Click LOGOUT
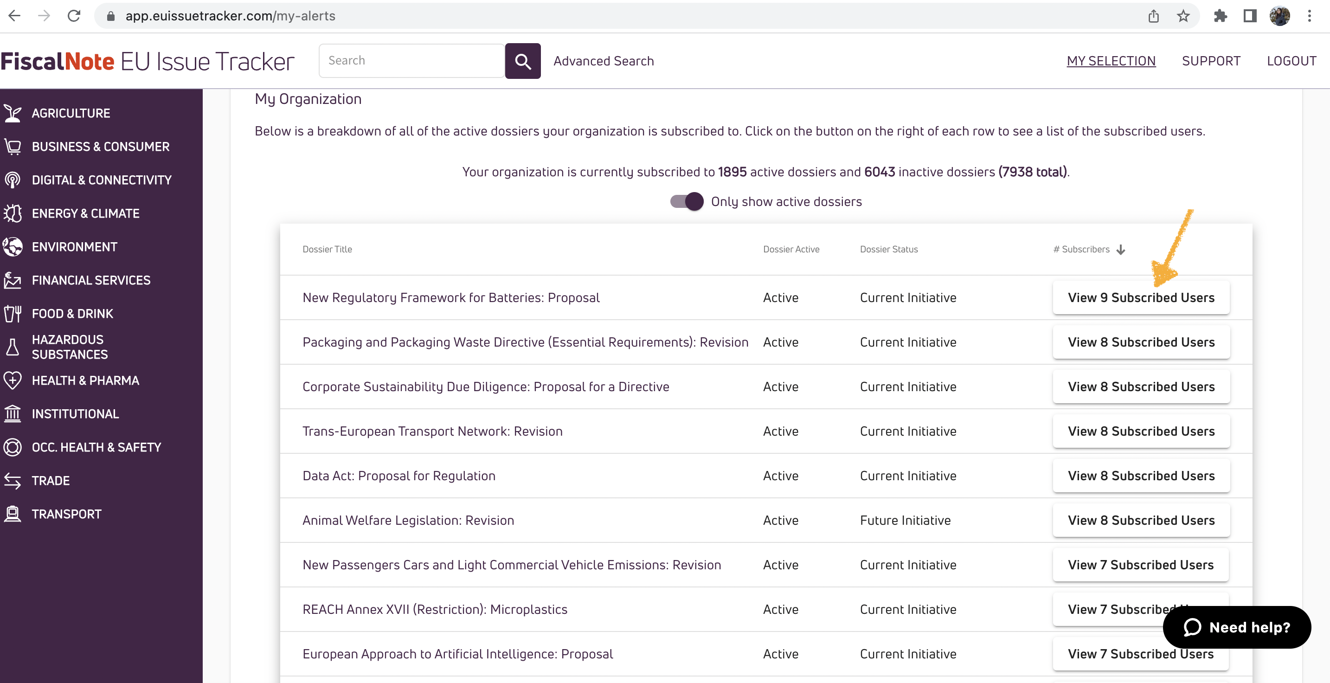 1291,61
